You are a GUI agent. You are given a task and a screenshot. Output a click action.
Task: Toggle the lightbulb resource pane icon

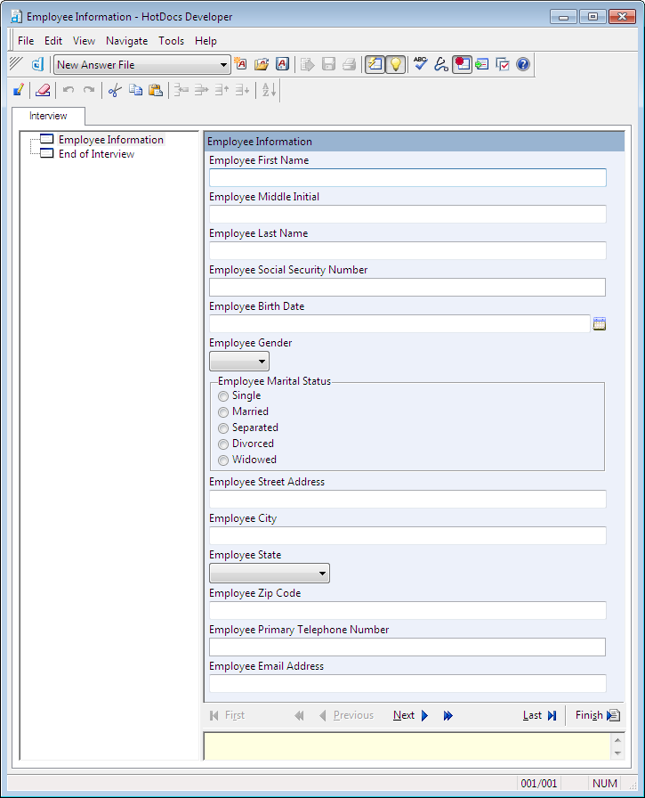click(395, 64)
